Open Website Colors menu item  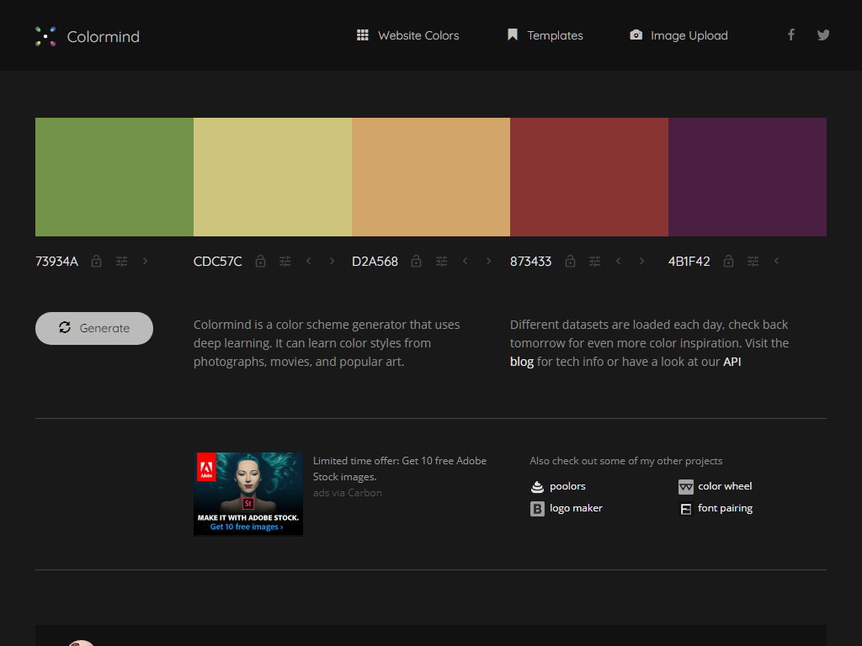coord(408,35)
